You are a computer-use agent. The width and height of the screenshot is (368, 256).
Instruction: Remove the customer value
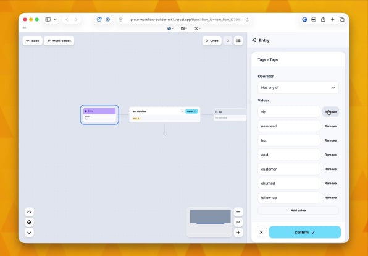point(330,169)
